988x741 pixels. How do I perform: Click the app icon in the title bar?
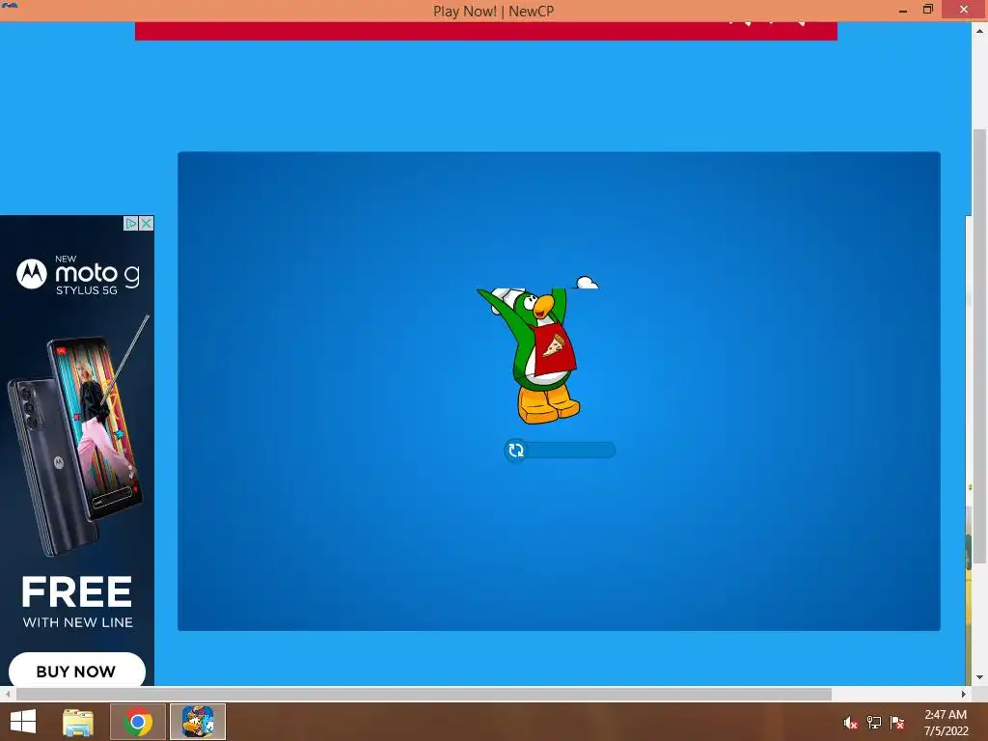[x=10, y=8]
